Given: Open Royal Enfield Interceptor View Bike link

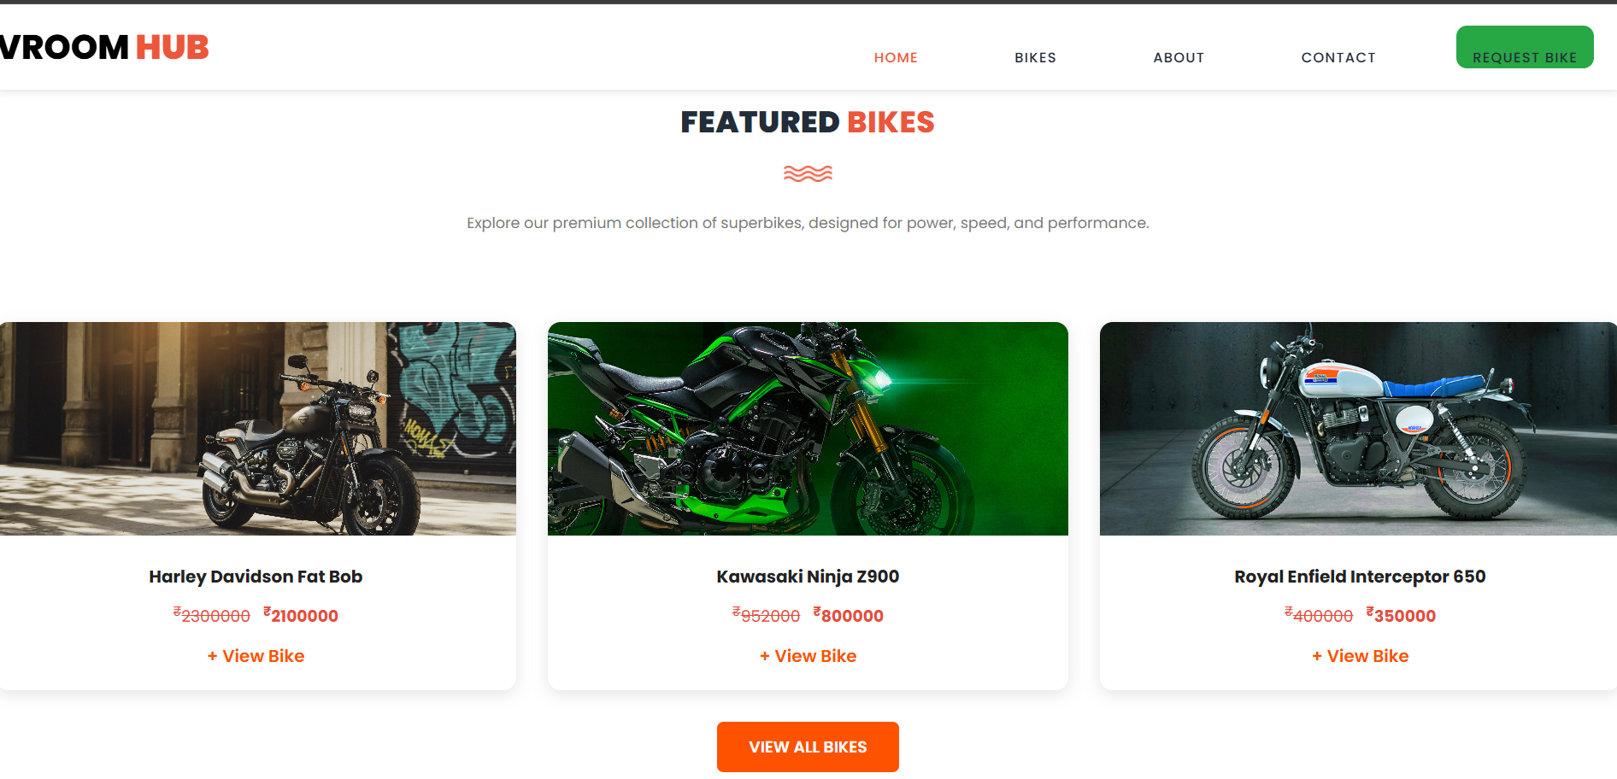Looking at the screenshot, I should pos(1360,656).
